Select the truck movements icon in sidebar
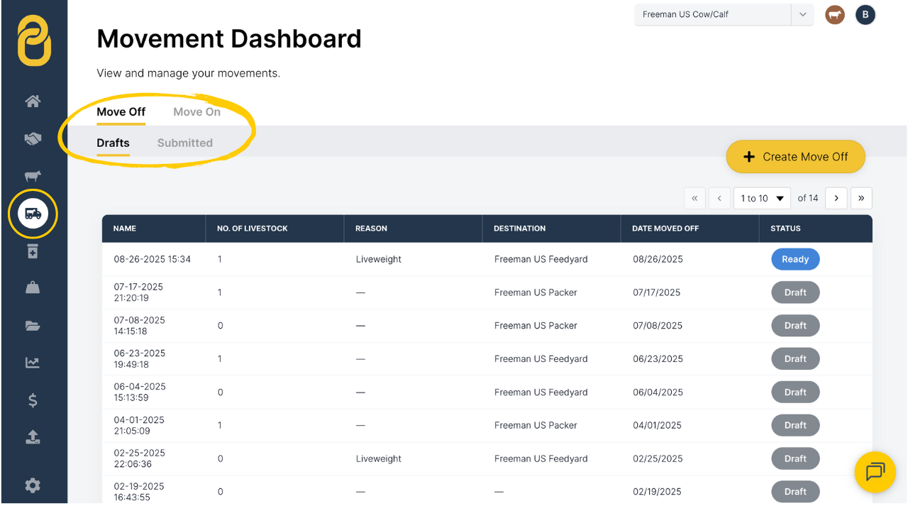Viewport: 908px width, 511px height. (33, 213)
